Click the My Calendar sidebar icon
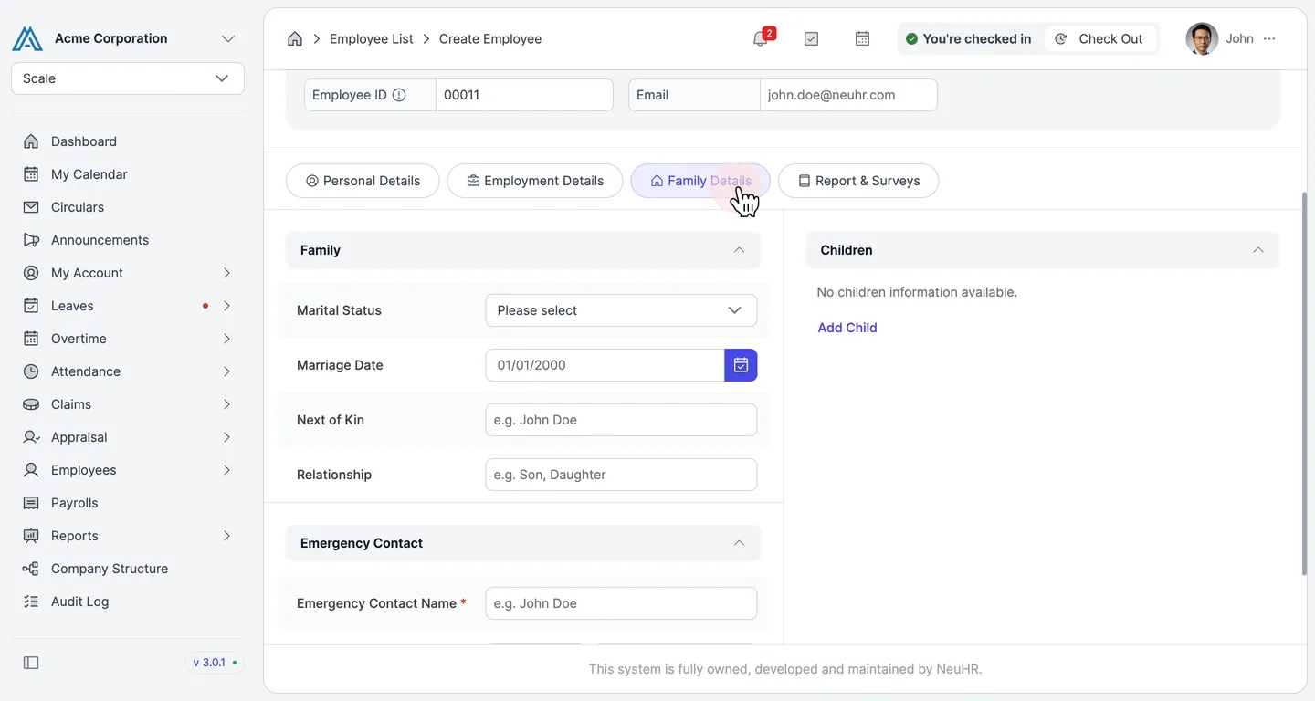This screenshot has height=701, width=1315. 31,174
